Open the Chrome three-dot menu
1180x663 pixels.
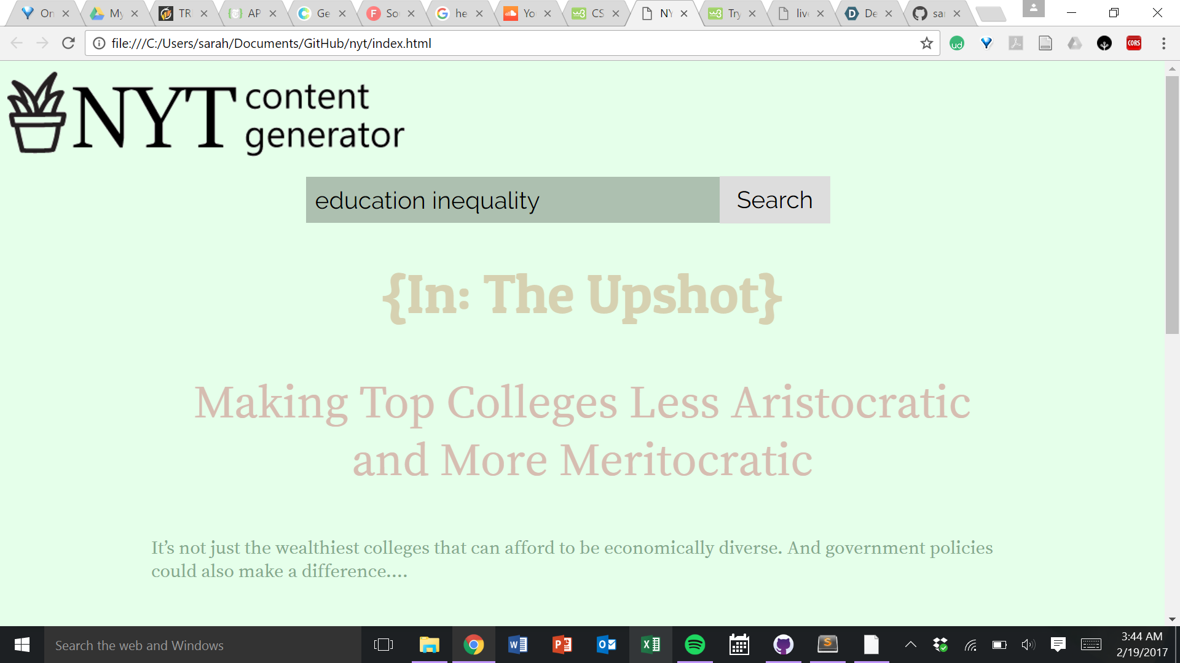[x=1163, y=43]
